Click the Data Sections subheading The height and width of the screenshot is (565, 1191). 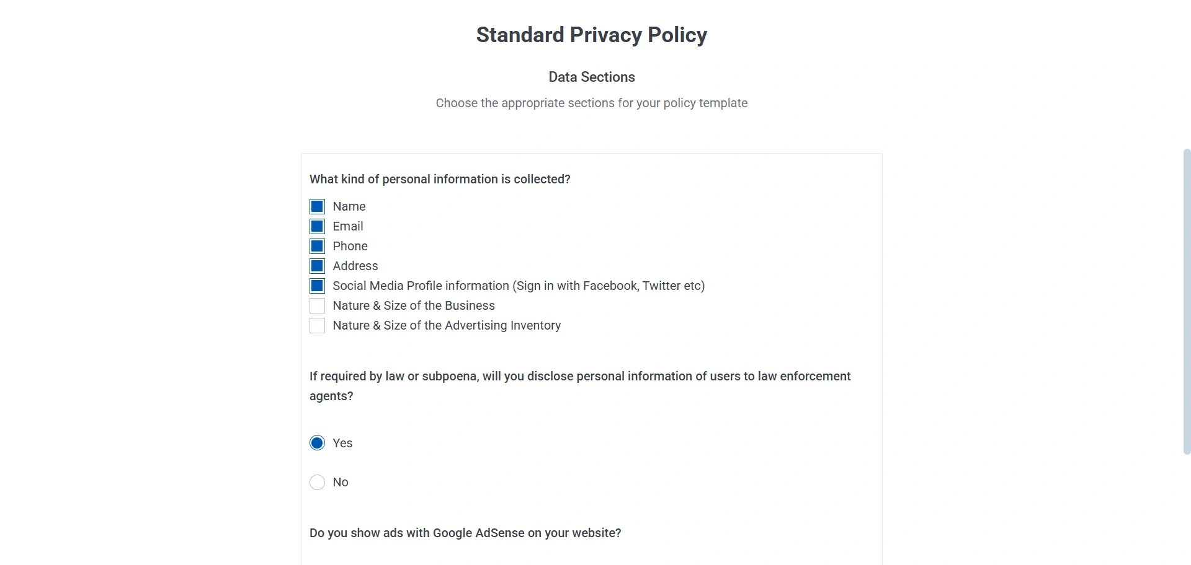click(591, 77)
